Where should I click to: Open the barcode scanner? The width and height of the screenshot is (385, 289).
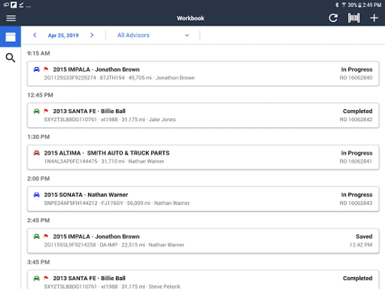point(354,18)
